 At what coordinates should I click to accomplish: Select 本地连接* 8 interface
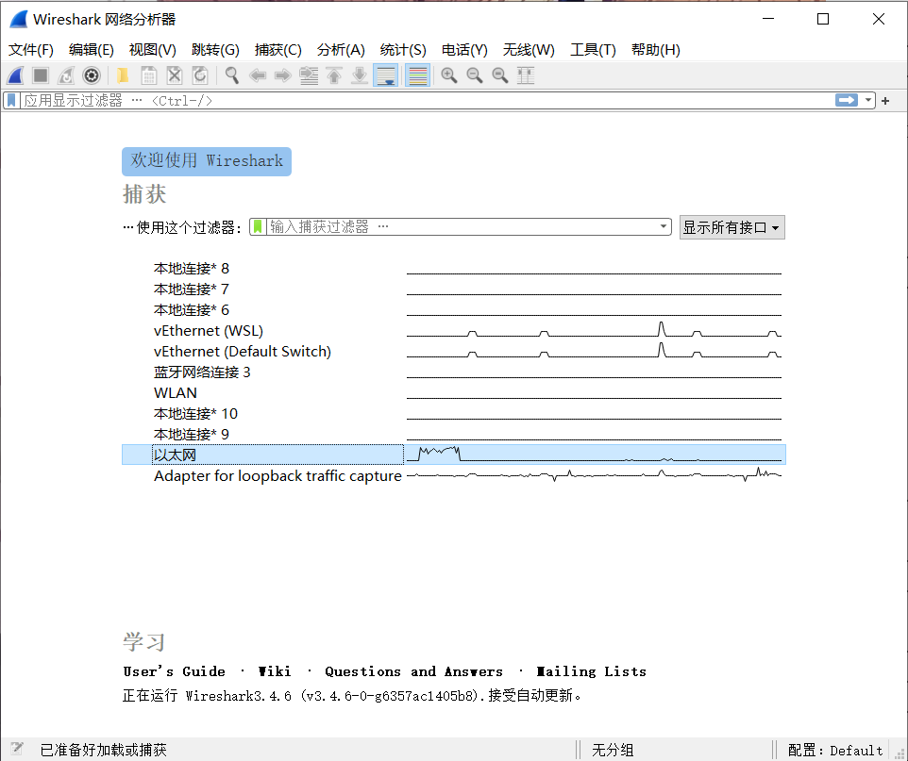tap(453, 269)
